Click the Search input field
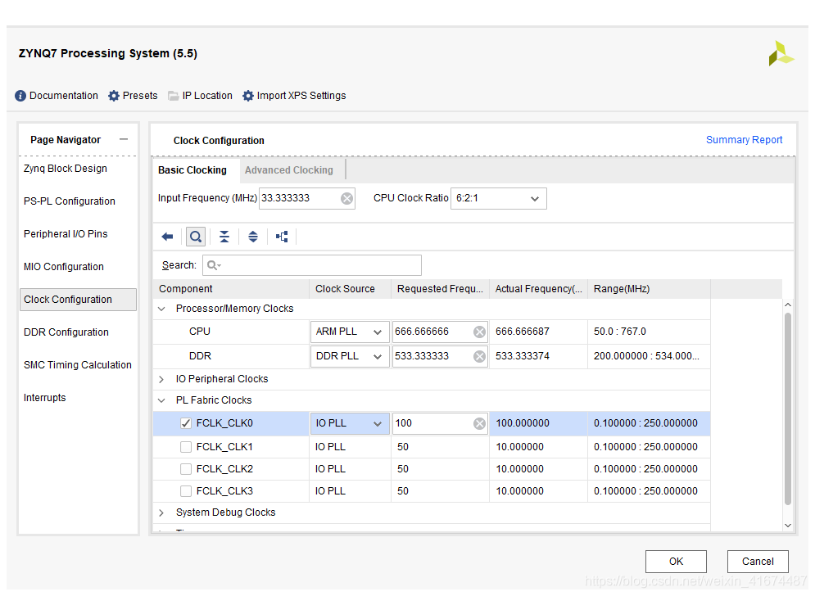 tap(312, 266)
